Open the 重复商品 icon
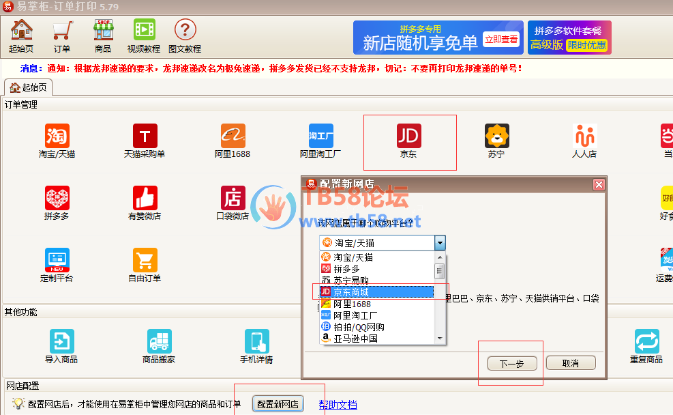673x415 pixels. [646, 346]
